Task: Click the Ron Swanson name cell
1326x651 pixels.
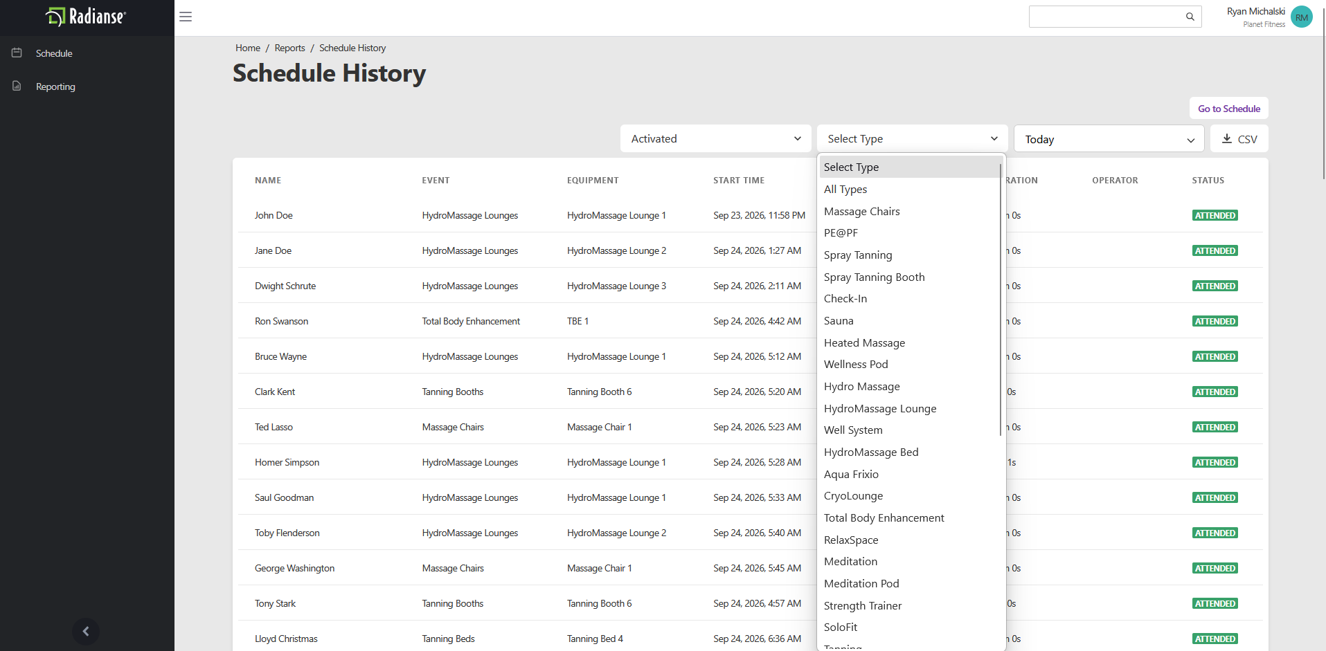Action: click(281, 321)
